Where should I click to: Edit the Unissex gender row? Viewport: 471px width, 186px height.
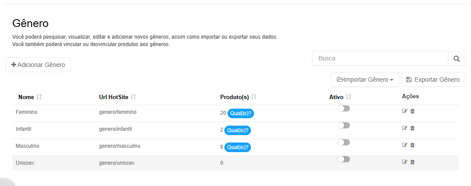(x=405, y=162)
